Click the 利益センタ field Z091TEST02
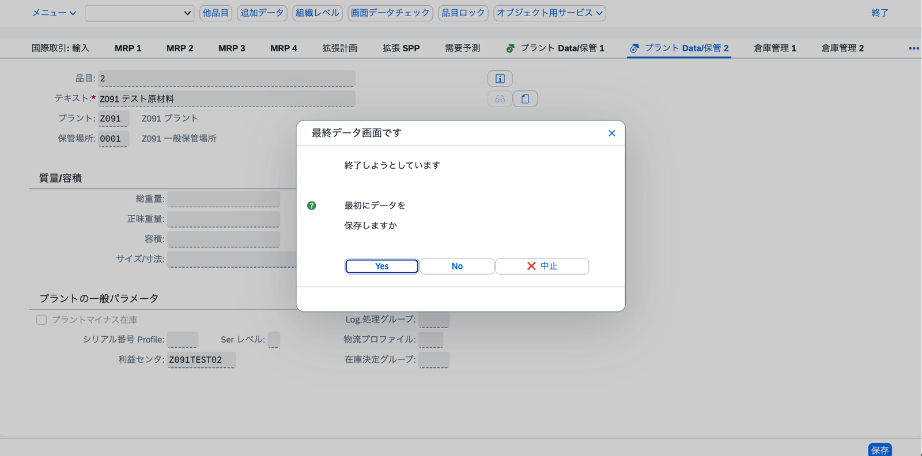Image resolution: width=922 pixels, height=456 pixels. pos(202,360)
